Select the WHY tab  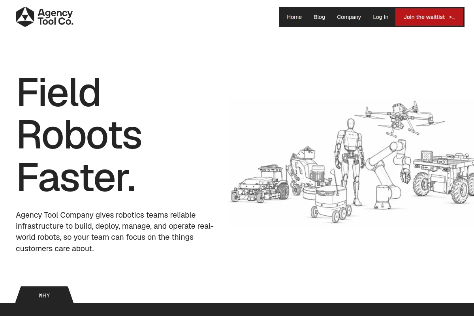coord(44,295)
